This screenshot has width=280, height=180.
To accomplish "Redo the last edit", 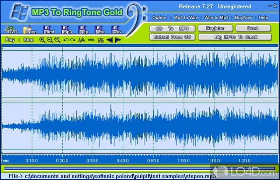I will pos(72,40).
